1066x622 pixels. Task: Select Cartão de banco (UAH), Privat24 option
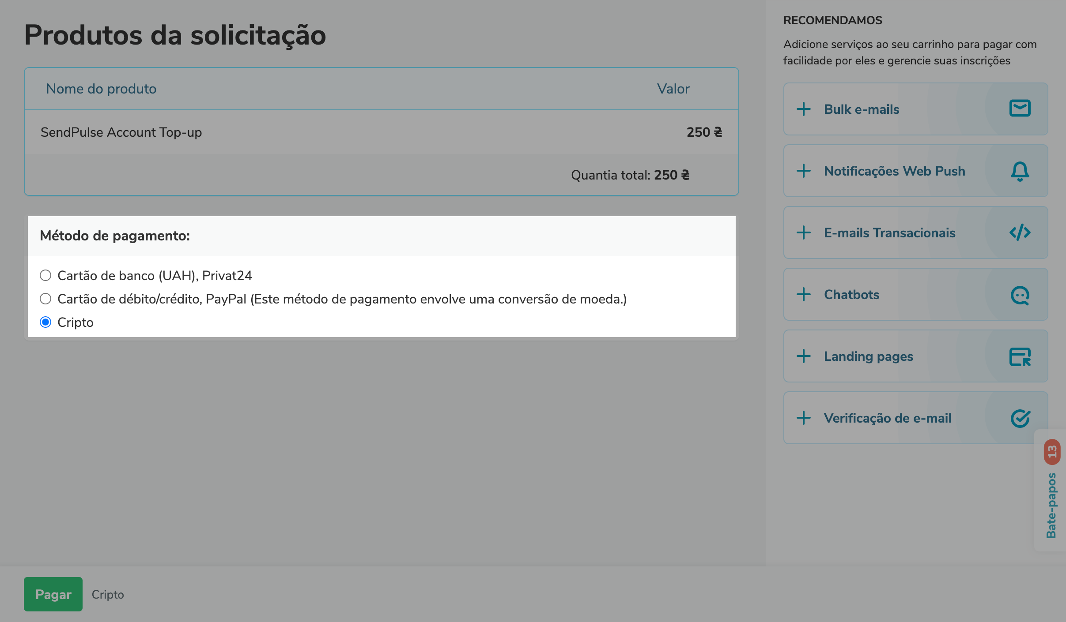45,276
